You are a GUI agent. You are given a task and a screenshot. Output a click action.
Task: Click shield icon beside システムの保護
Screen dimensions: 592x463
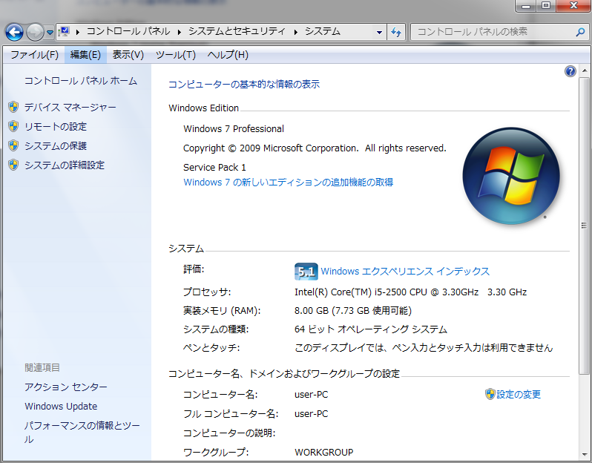pyautogui.click(x=13, y=145)
